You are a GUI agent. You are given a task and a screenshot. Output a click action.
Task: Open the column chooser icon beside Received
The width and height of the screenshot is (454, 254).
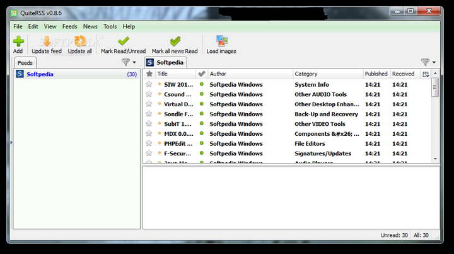click(x=426, y=74)
